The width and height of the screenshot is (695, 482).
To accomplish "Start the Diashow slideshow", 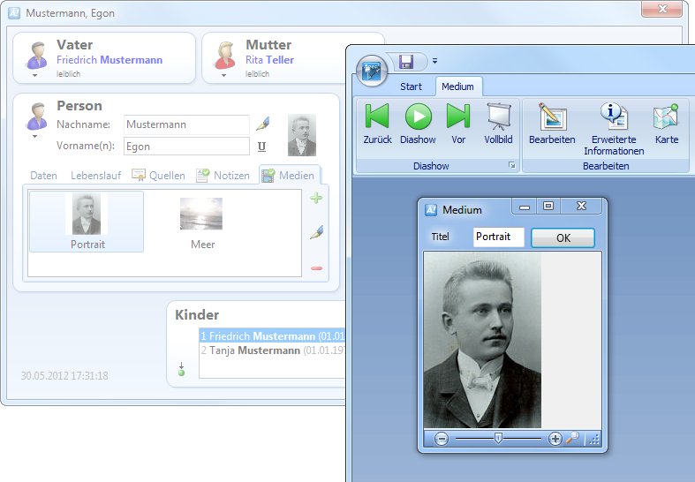I will [x=418, y=117].
